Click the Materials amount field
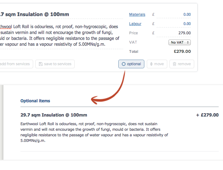The height and width of the screenshot is (170, 223). [175, 15]
